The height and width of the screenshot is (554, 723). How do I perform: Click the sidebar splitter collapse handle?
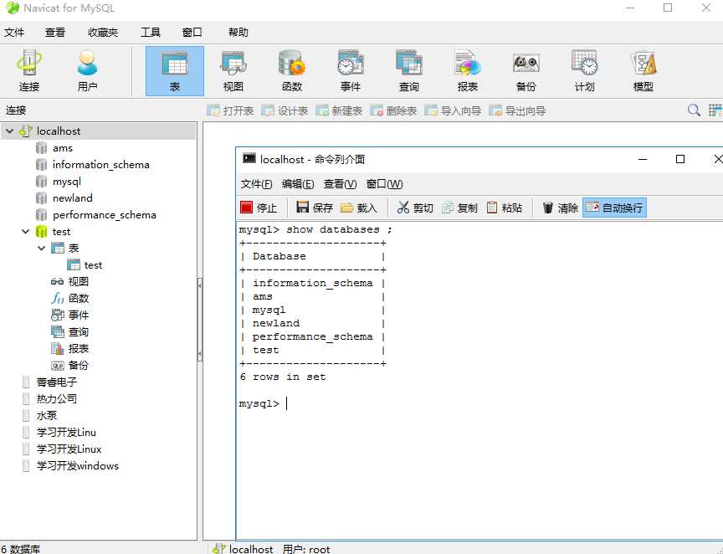(x=200, y=319)
